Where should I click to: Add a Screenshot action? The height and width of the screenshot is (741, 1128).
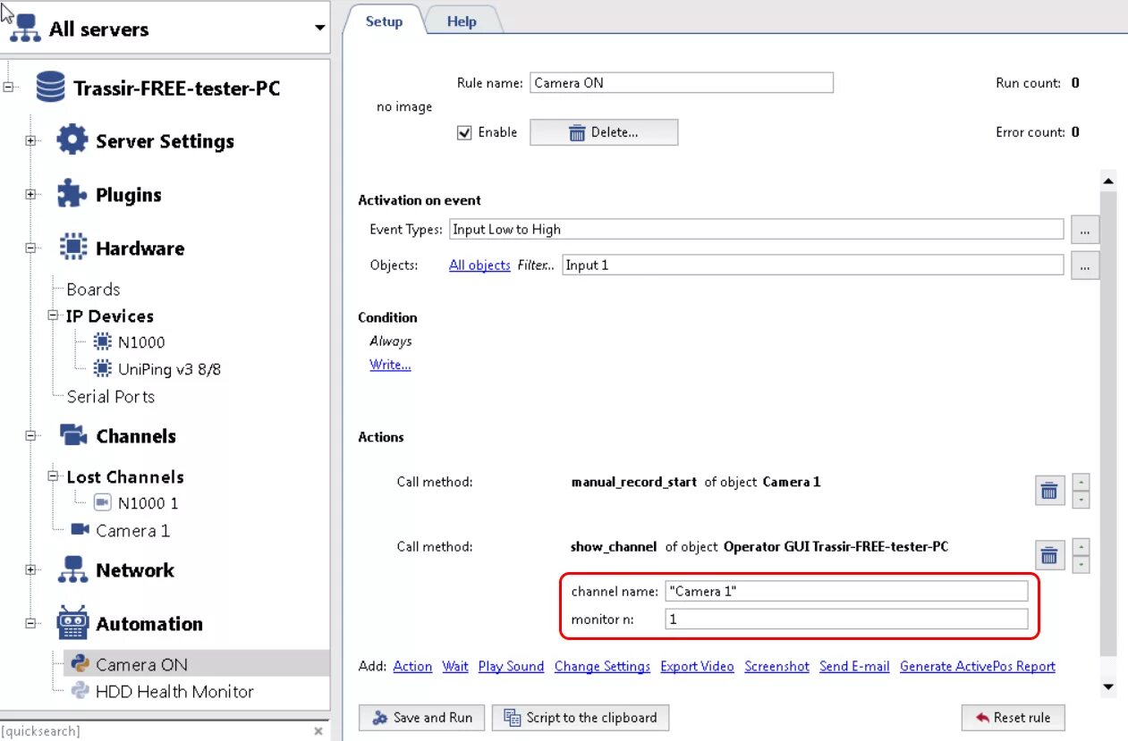pos(776,666)
